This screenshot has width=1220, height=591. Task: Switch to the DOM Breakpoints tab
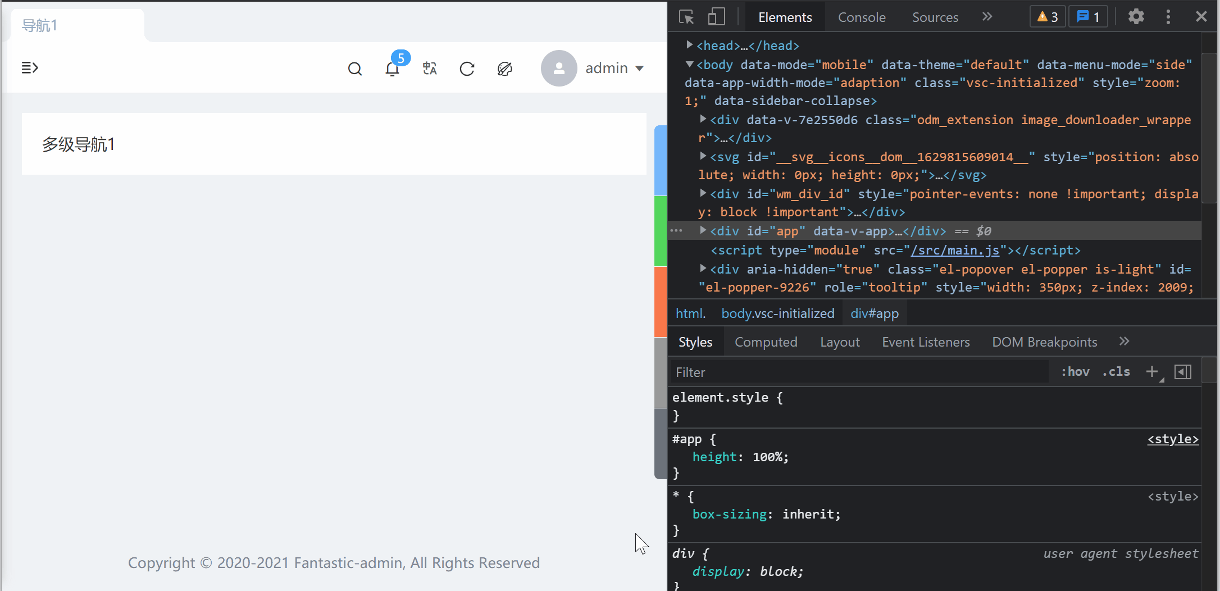1045,342
